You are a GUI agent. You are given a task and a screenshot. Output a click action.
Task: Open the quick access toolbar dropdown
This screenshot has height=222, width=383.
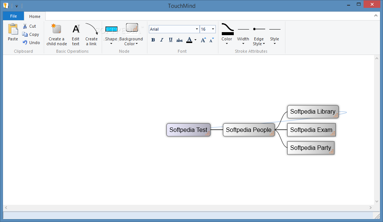(x=16, y=6)
